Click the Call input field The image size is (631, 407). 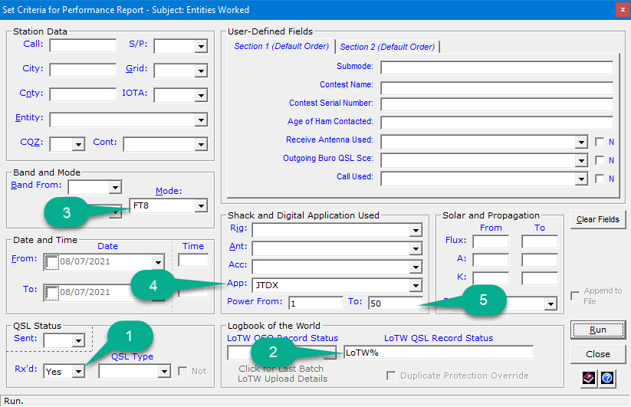pyautogui.click(x=83, y=45)
